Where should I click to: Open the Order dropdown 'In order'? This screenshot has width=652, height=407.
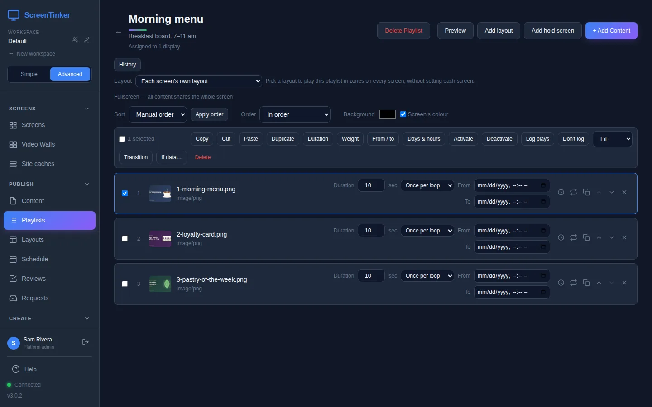[x=295, y=114]
